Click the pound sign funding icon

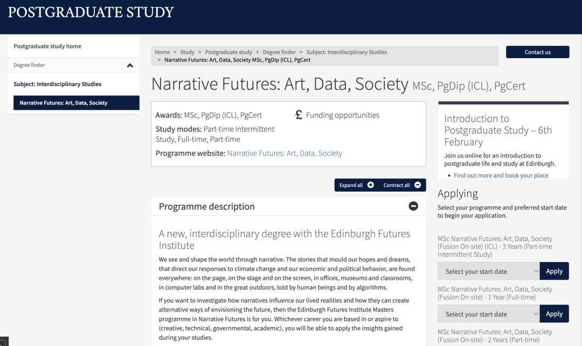click(299, 115)
